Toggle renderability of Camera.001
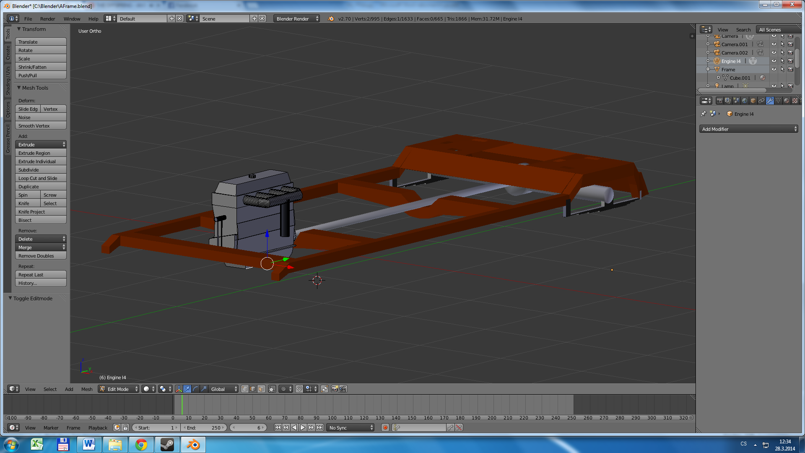805x453 pixels. (x=790, y=44)
